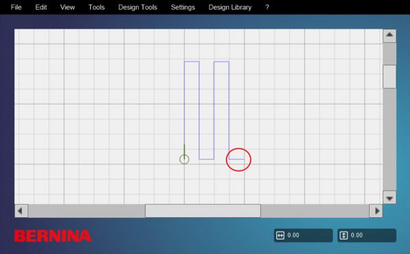
Task: Open the File menu
Action: (x=16, y=7)
